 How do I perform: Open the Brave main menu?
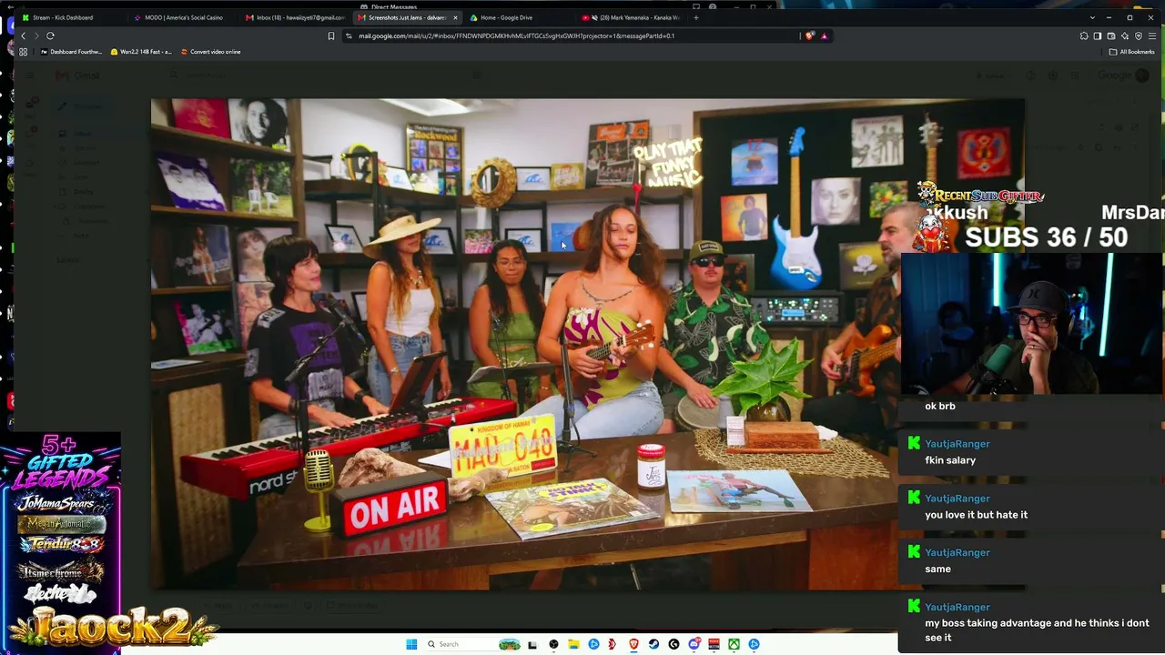(x=1152, y=35)
